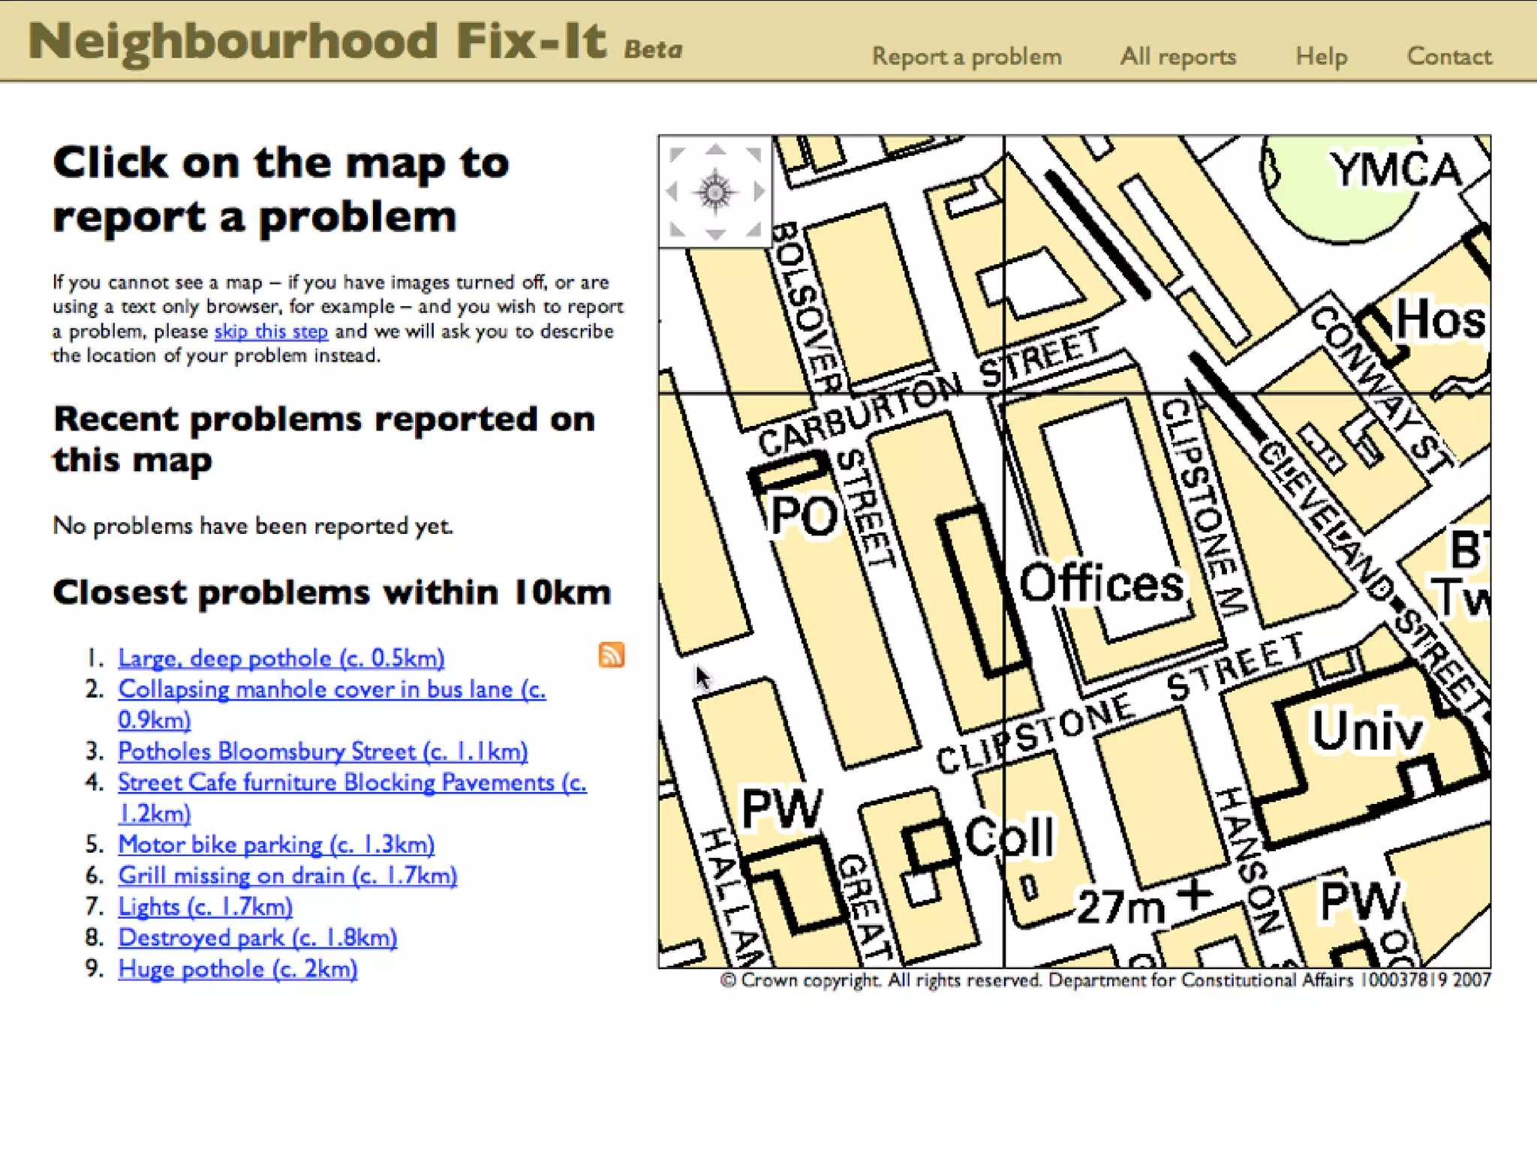
Task: Pan map east with right arrow
Action: point(759,192)
